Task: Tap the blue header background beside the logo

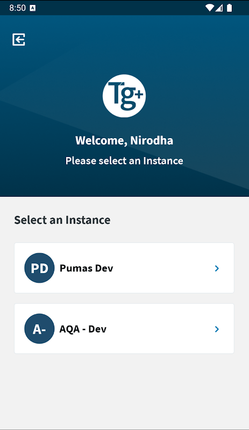Action: [x=198, y=96]
